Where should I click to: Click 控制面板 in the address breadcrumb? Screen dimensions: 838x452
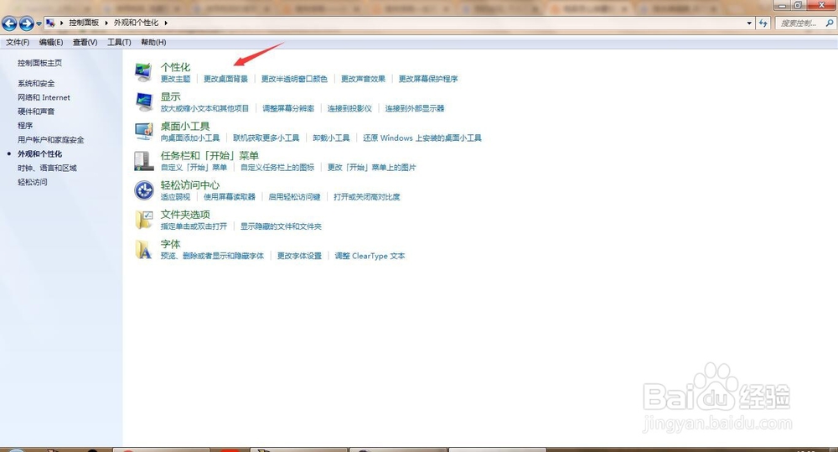pyautogui.click(x=84, y=23)
